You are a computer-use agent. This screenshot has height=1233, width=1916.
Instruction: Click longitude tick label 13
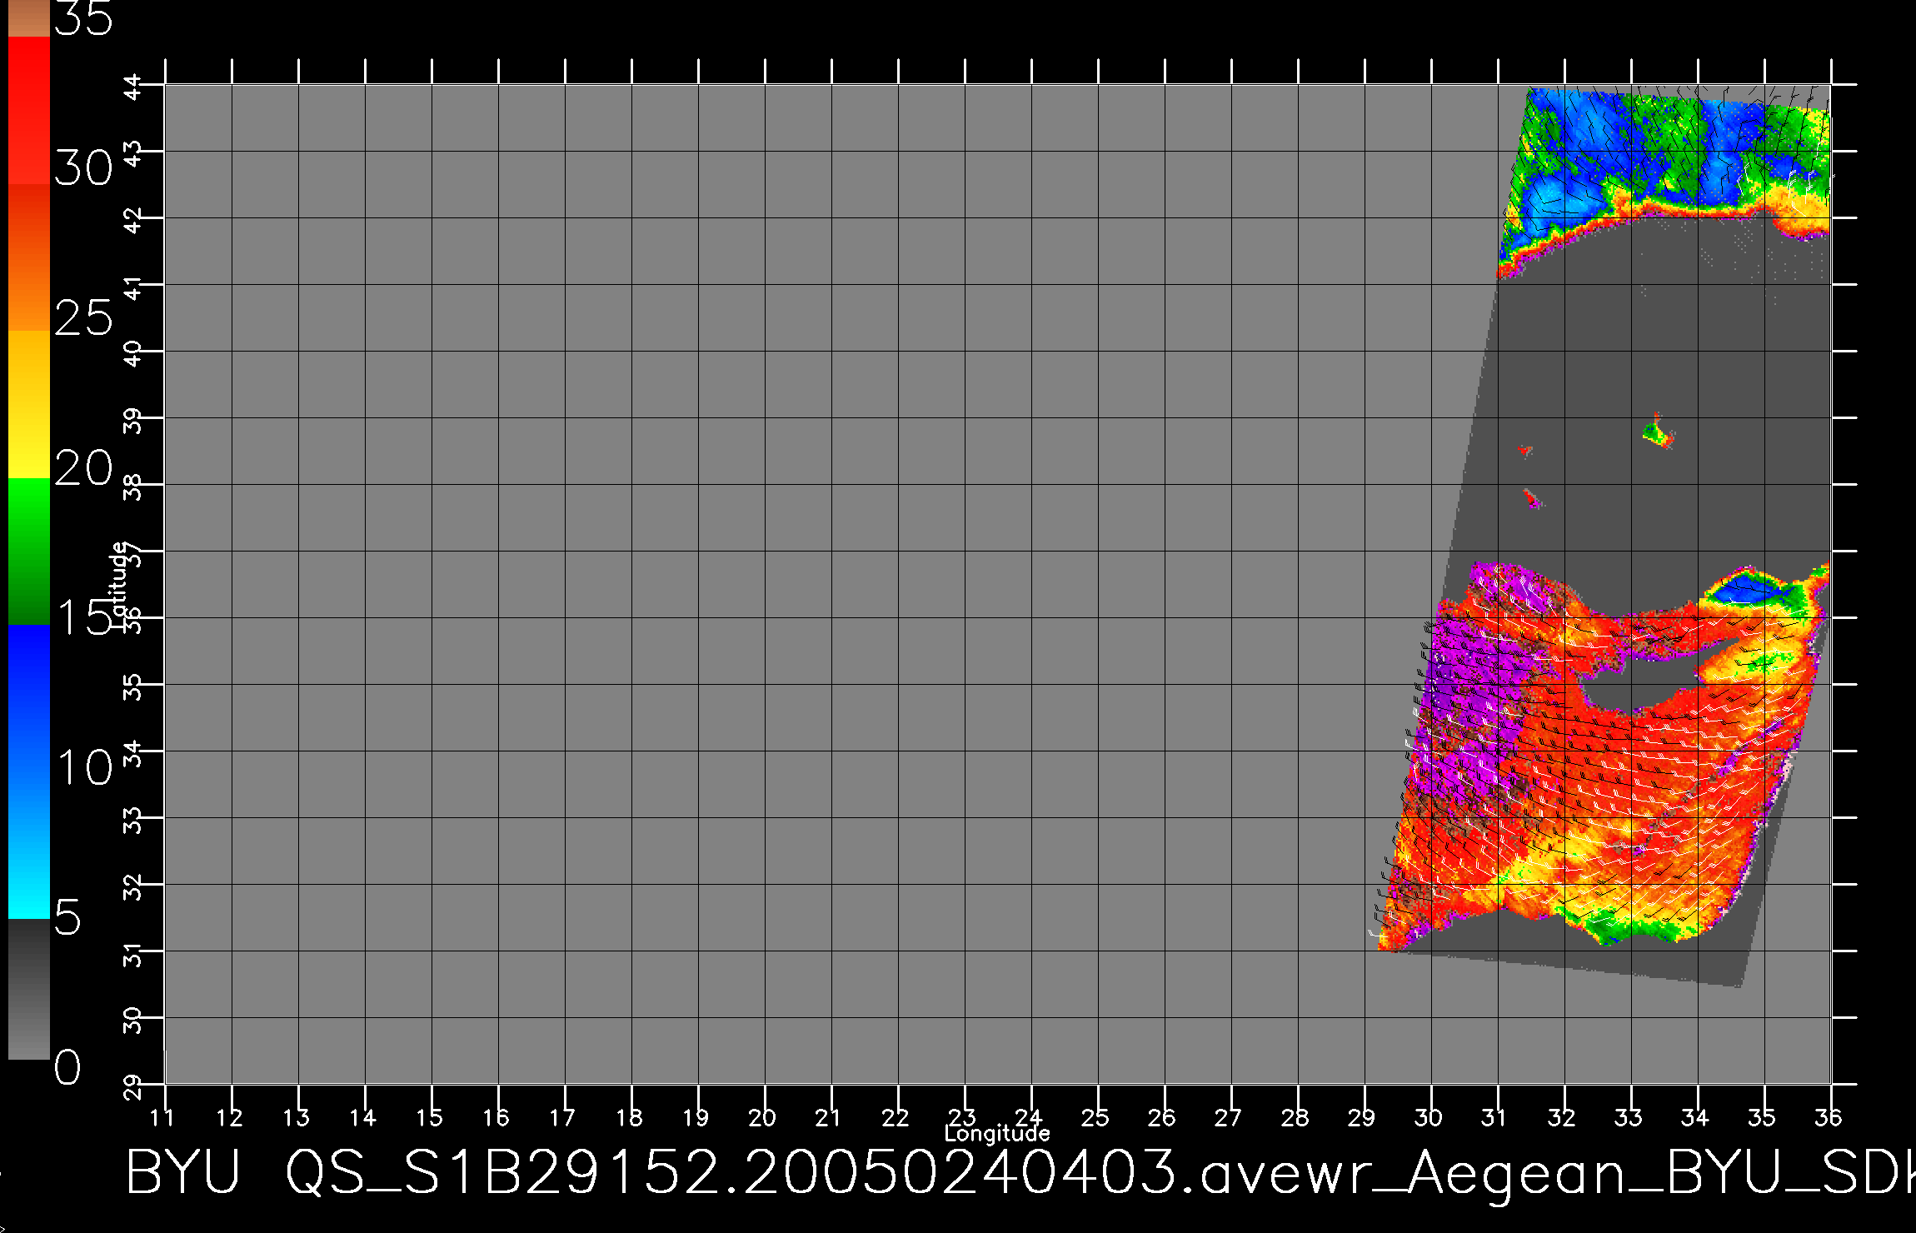(x=296, y=1117)
